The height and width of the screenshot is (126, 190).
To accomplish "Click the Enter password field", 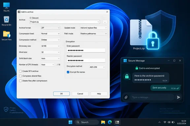I will [x=86, y=50].
